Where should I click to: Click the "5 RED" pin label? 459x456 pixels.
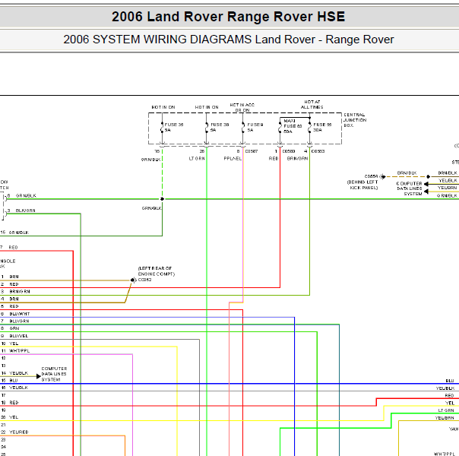[x=10, y=306]
